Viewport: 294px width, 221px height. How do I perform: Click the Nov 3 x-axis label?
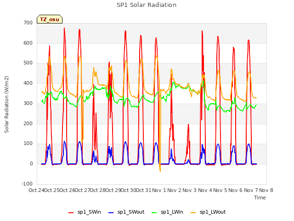(190, 190)
